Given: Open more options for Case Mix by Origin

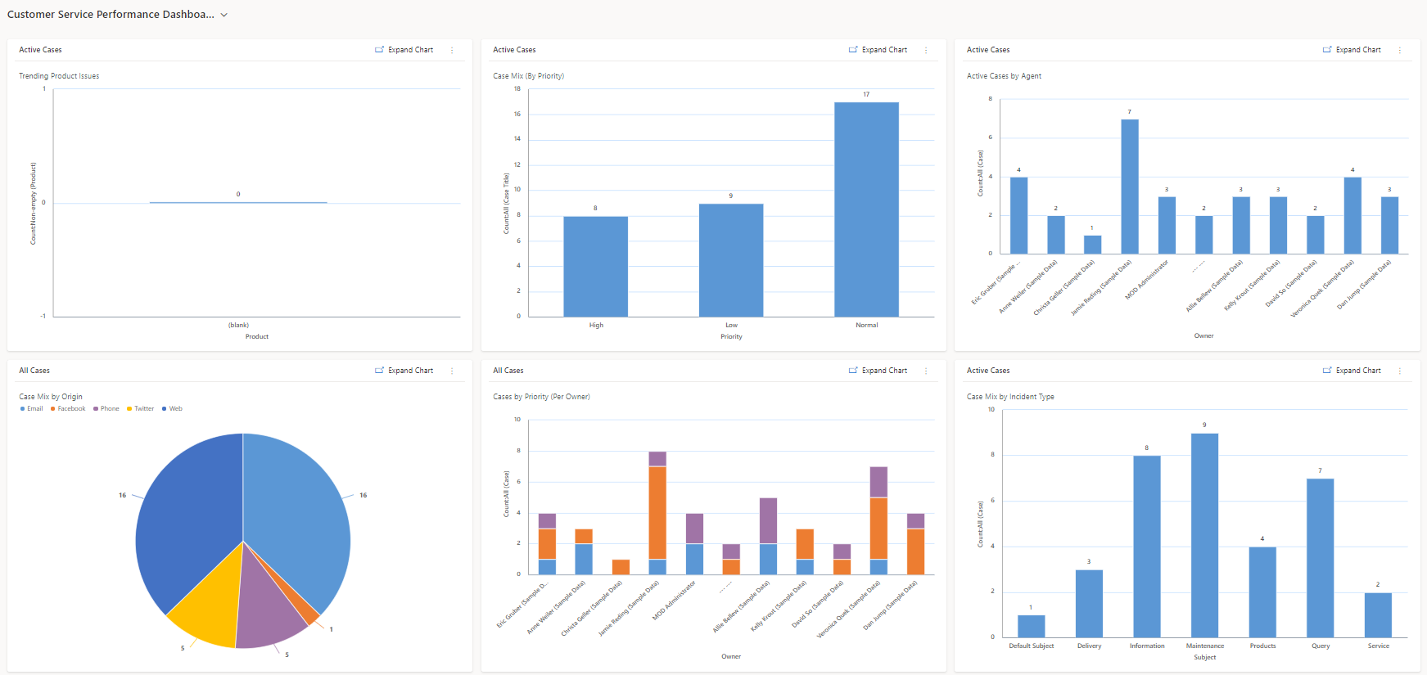Looking at the screenshot, I should click(452, 371).
